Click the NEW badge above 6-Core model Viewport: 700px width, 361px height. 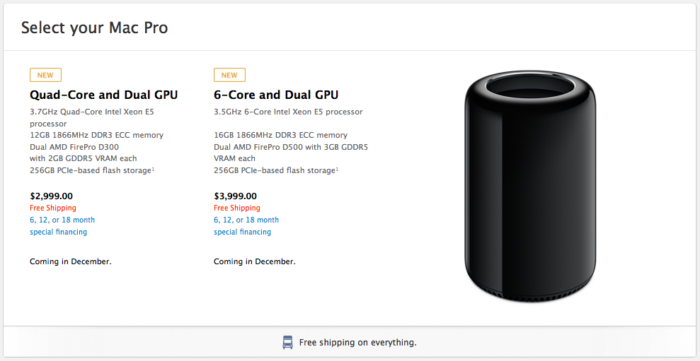pos(229,75)
